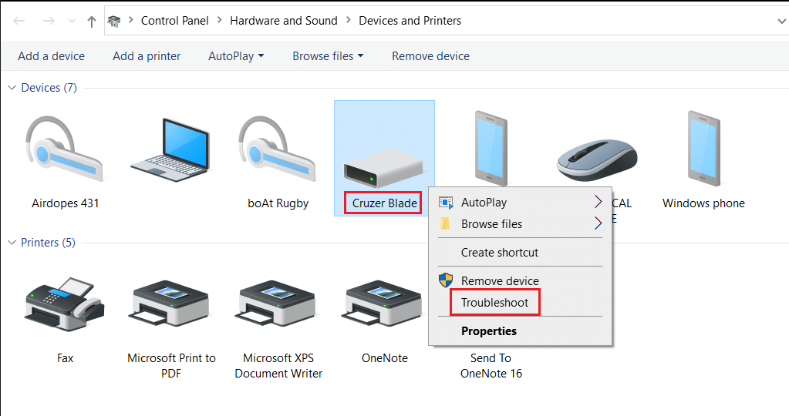Screen dimensions: 789x416
Task: Select Microsoft Print to PDF printer
Action: (171, 304)
